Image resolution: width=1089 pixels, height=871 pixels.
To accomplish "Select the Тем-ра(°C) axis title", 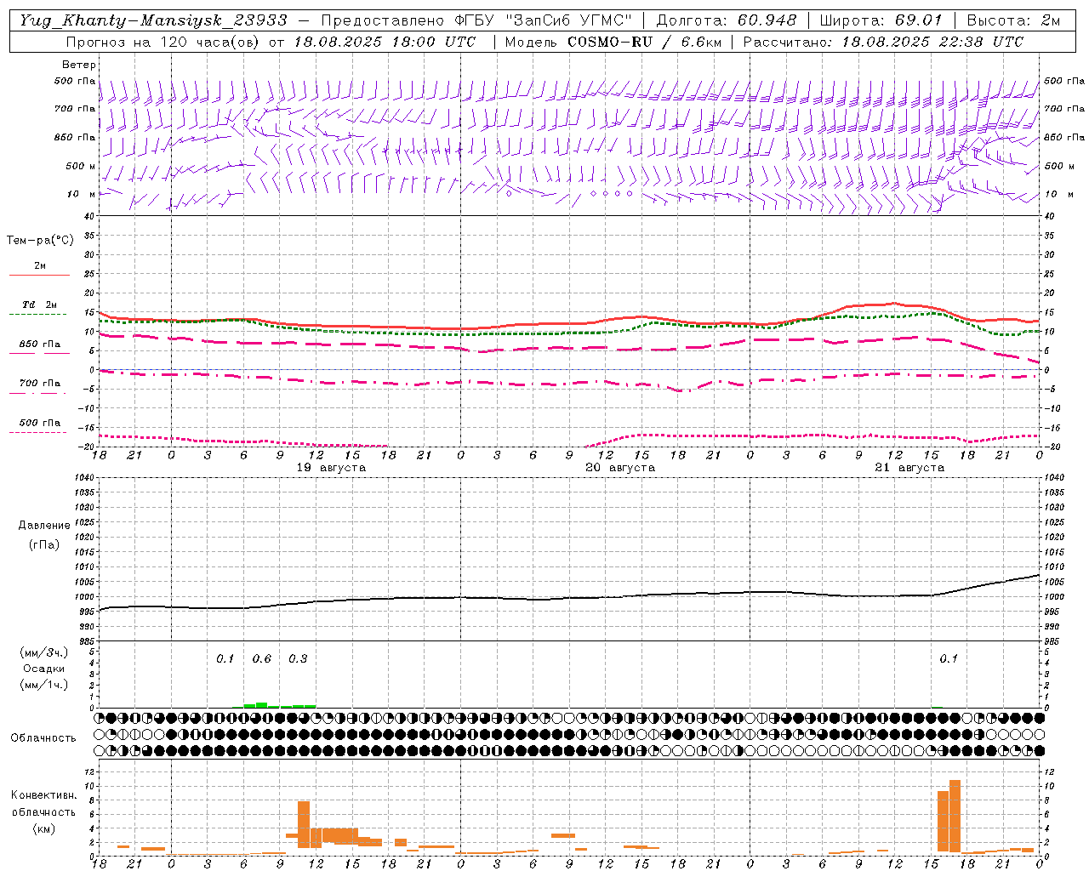I will coord(40,241).
